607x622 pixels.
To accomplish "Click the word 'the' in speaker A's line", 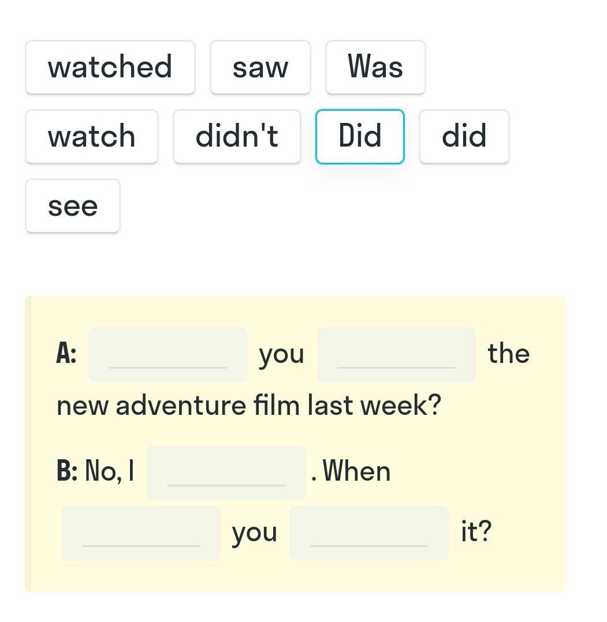I will click(x=508, y=354).
